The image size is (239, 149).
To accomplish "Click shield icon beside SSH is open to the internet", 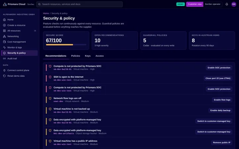I will pyautogui.click(x=50, y=77).
